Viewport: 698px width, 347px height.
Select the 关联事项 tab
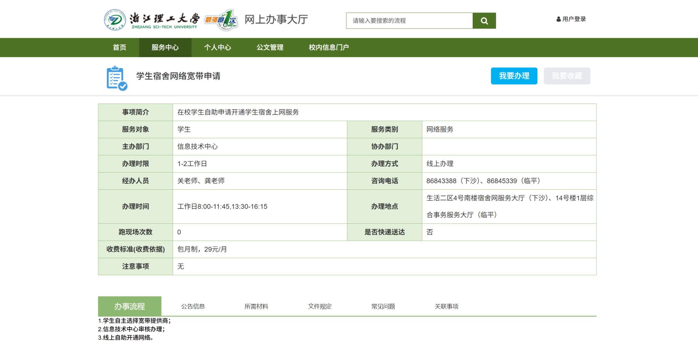[446, 306]
